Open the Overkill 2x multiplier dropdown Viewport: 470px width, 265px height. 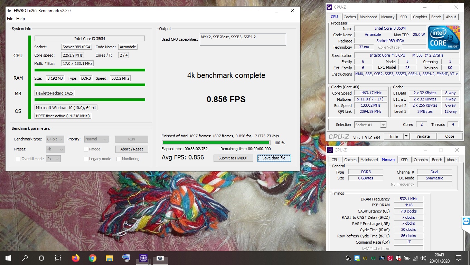(x=53, y=159)
